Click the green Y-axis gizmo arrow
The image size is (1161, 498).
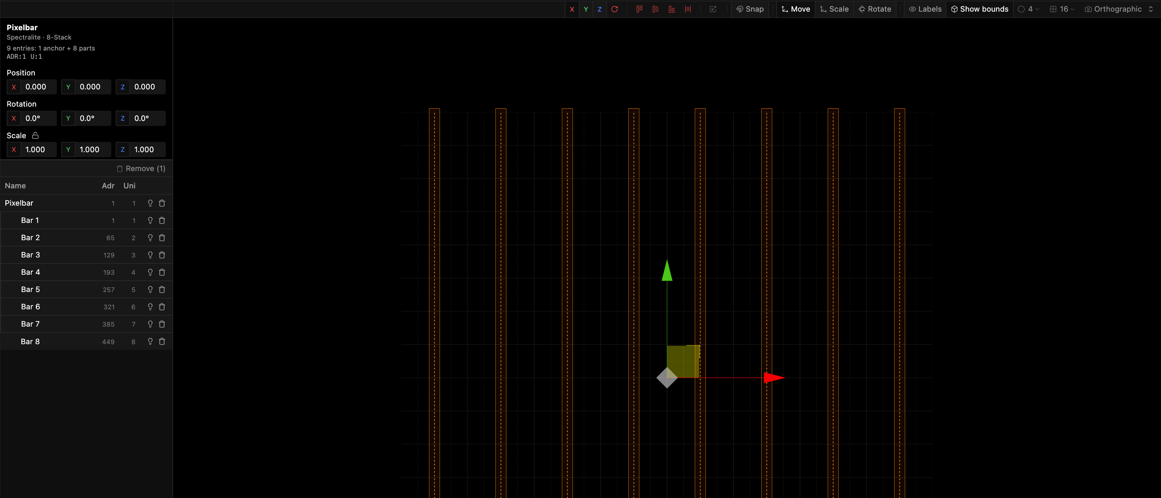pos(667,271)
